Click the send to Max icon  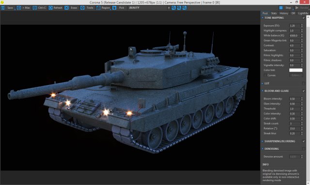coord(19,8)
